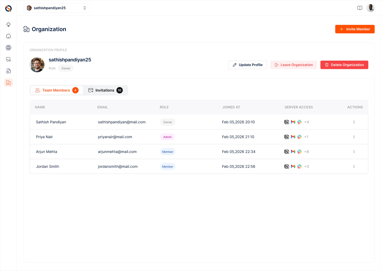
Task: Click the Notion icon in Sathish Pandiyan's row
Action: (287, 122)
